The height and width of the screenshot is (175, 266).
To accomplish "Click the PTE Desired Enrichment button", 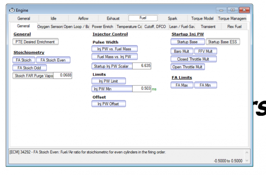I will (x=36, y=42).
